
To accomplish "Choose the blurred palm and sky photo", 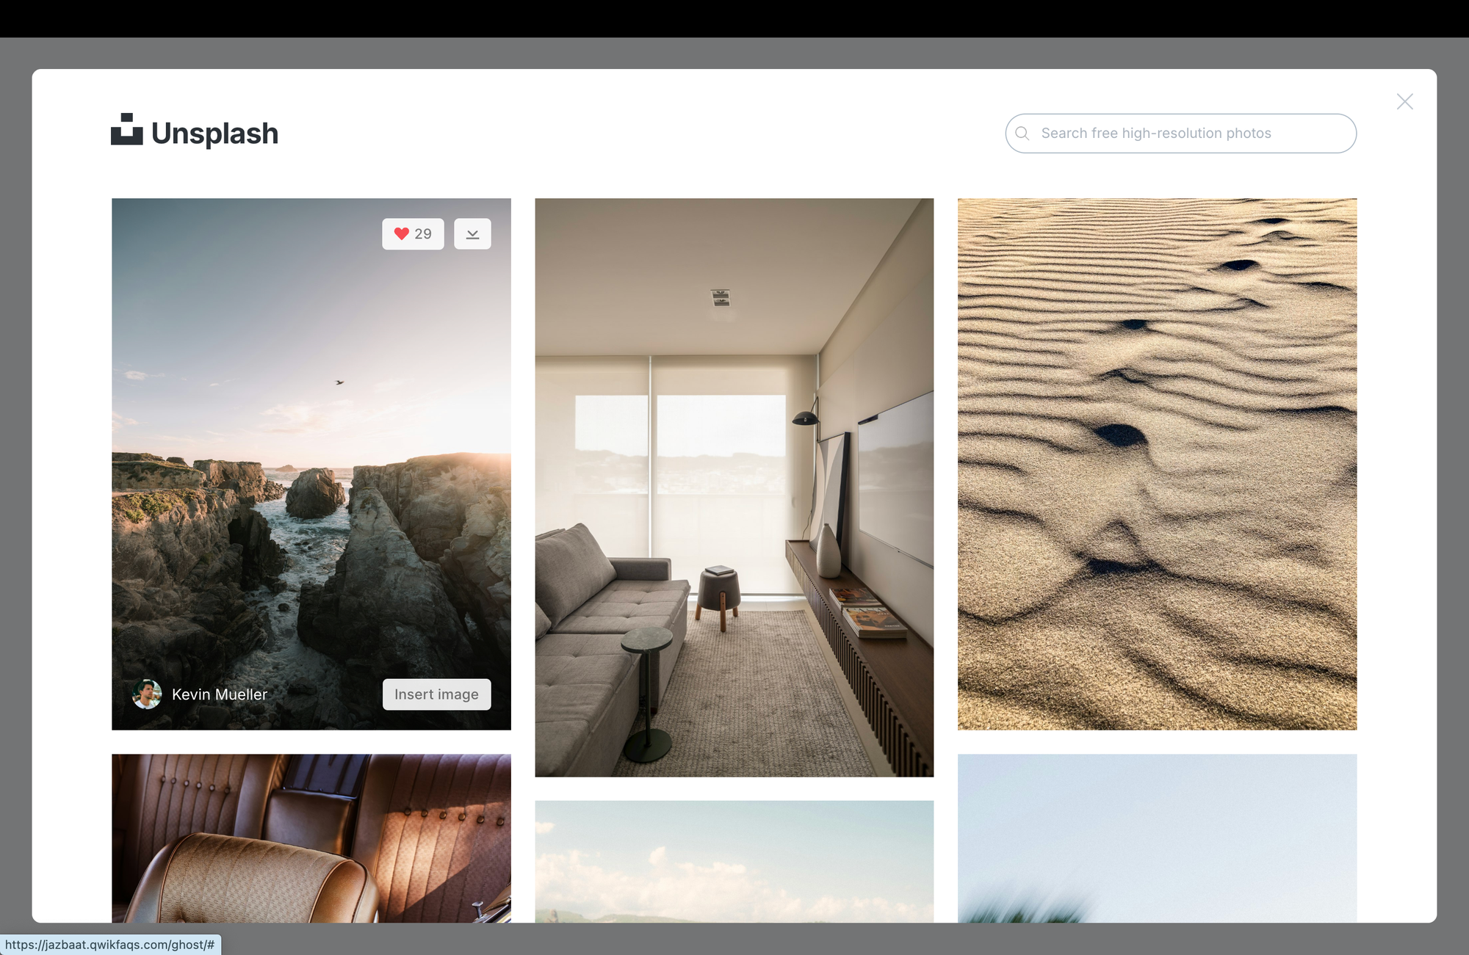I will point(1157,838).
